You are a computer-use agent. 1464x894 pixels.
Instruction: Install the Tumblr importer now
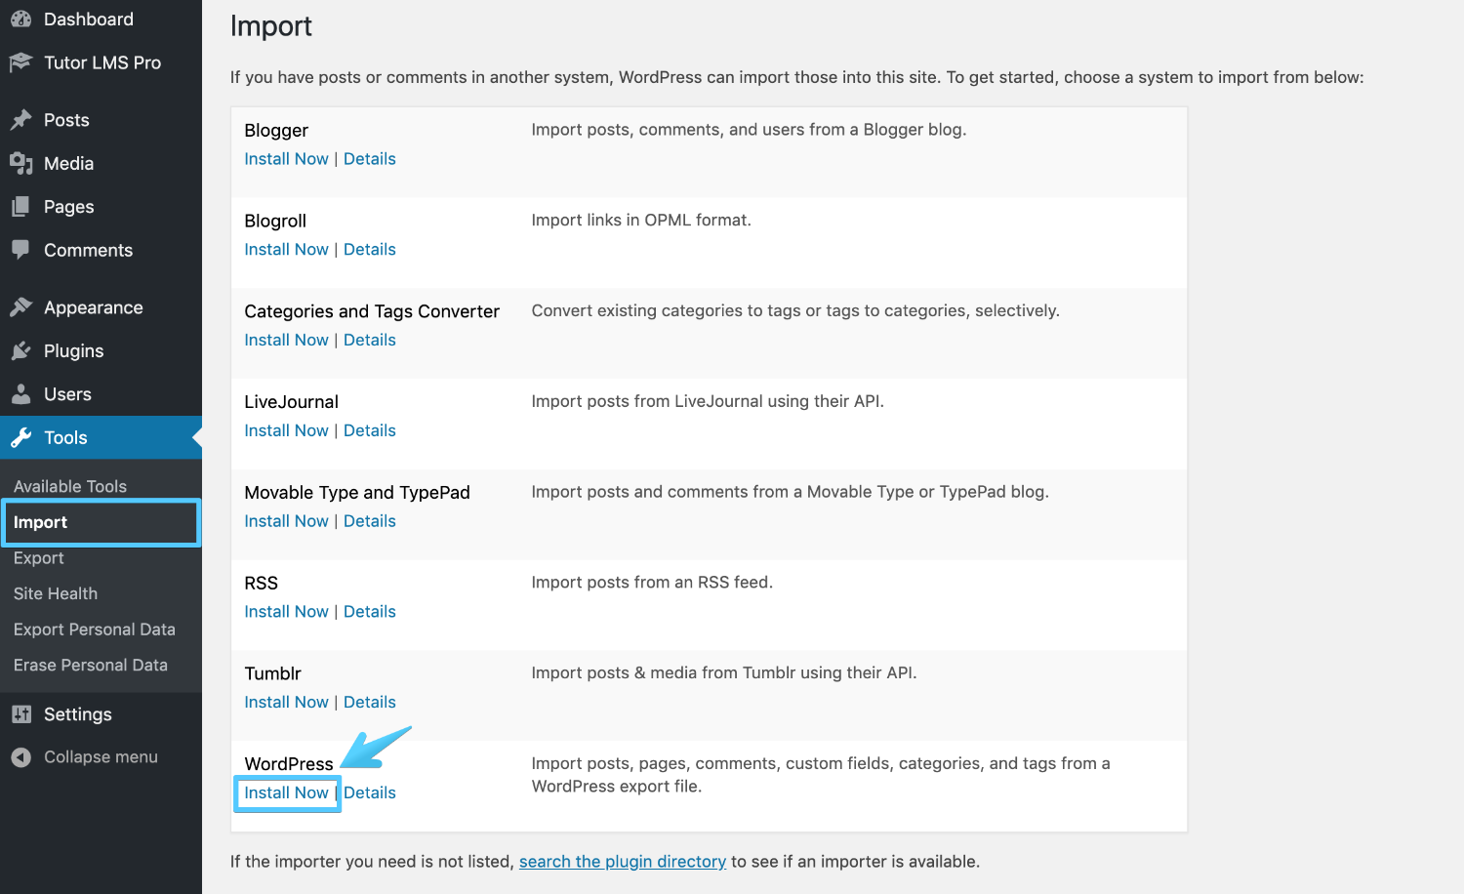286,703
